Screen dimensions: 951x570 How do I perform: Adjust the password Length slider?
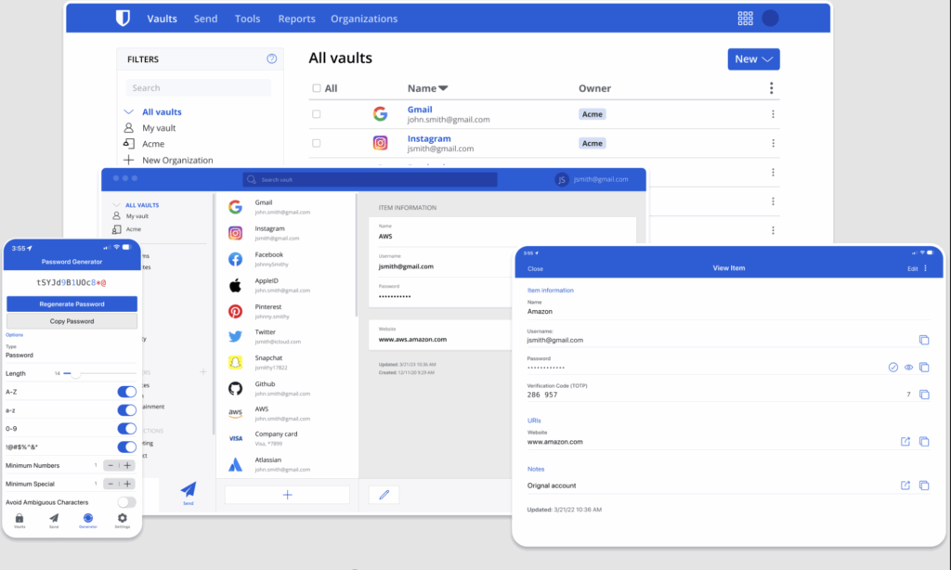pyautogui.click(x=76, y=373)
